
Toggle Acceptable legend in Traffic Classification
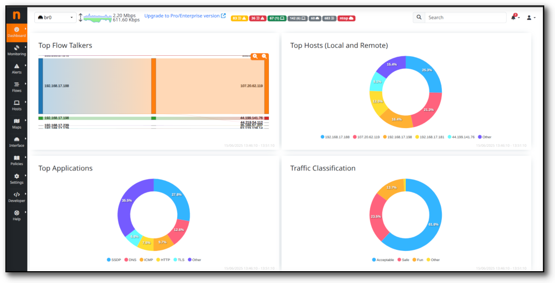pos(384,260)
